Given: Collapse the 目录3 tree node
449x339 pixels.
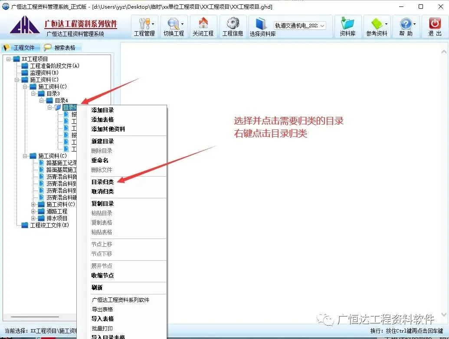Looking at the screenshot, I should click(x=33, y=94).
